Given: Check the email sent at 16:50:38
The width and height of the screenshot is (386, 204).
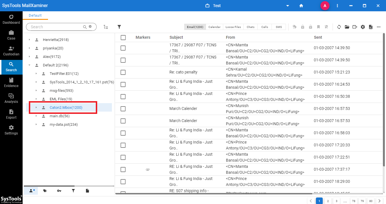Looking at the screenshot, I should [x=123, y=97].
